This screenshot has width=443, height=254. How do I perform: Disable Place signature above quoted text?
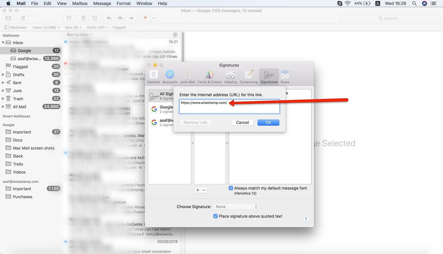(215, 216)
